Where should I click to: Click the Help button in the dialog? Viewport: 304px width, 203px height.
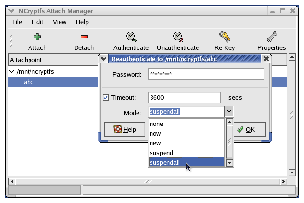click(125, 129)
